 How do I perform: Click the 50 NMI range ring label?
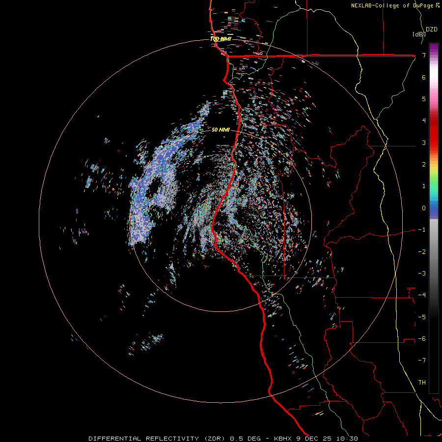click(x=221, y=130)
